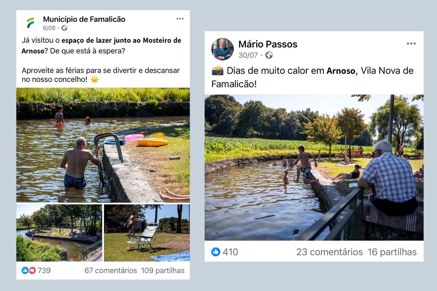Click the heart reaction icon beside 739
The image size is (437, 291).
point(32,270)
